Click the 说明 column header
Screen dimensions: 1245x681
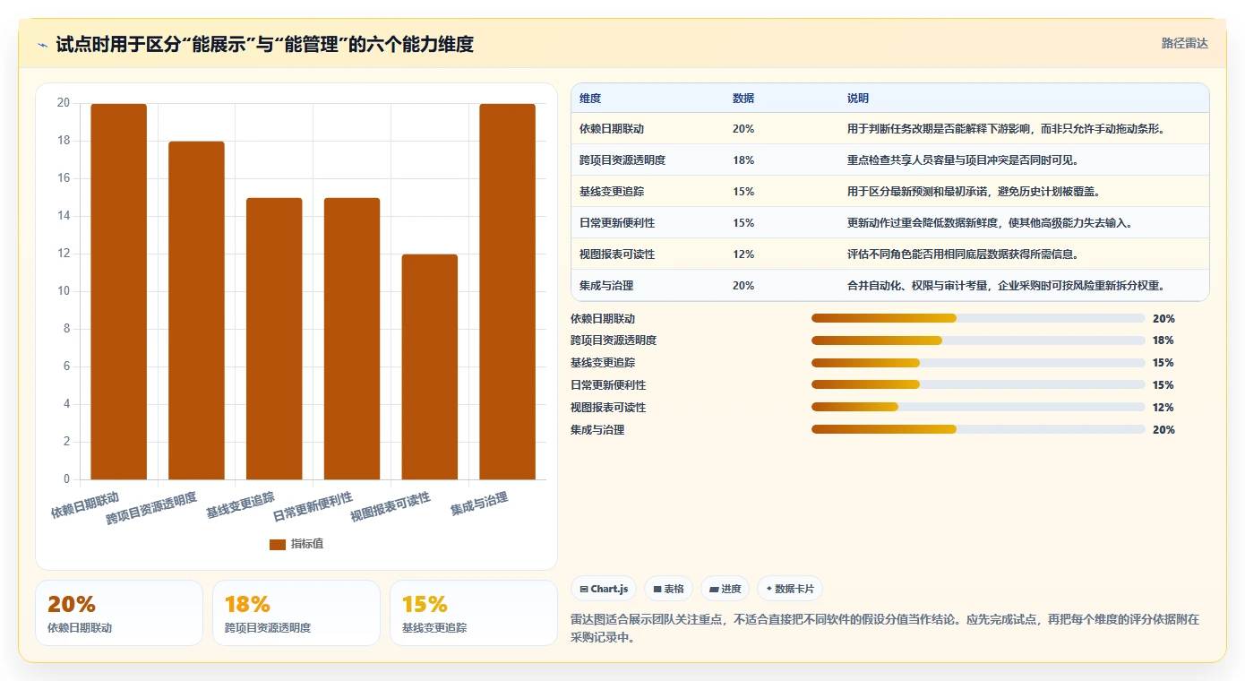click(858, 99)
